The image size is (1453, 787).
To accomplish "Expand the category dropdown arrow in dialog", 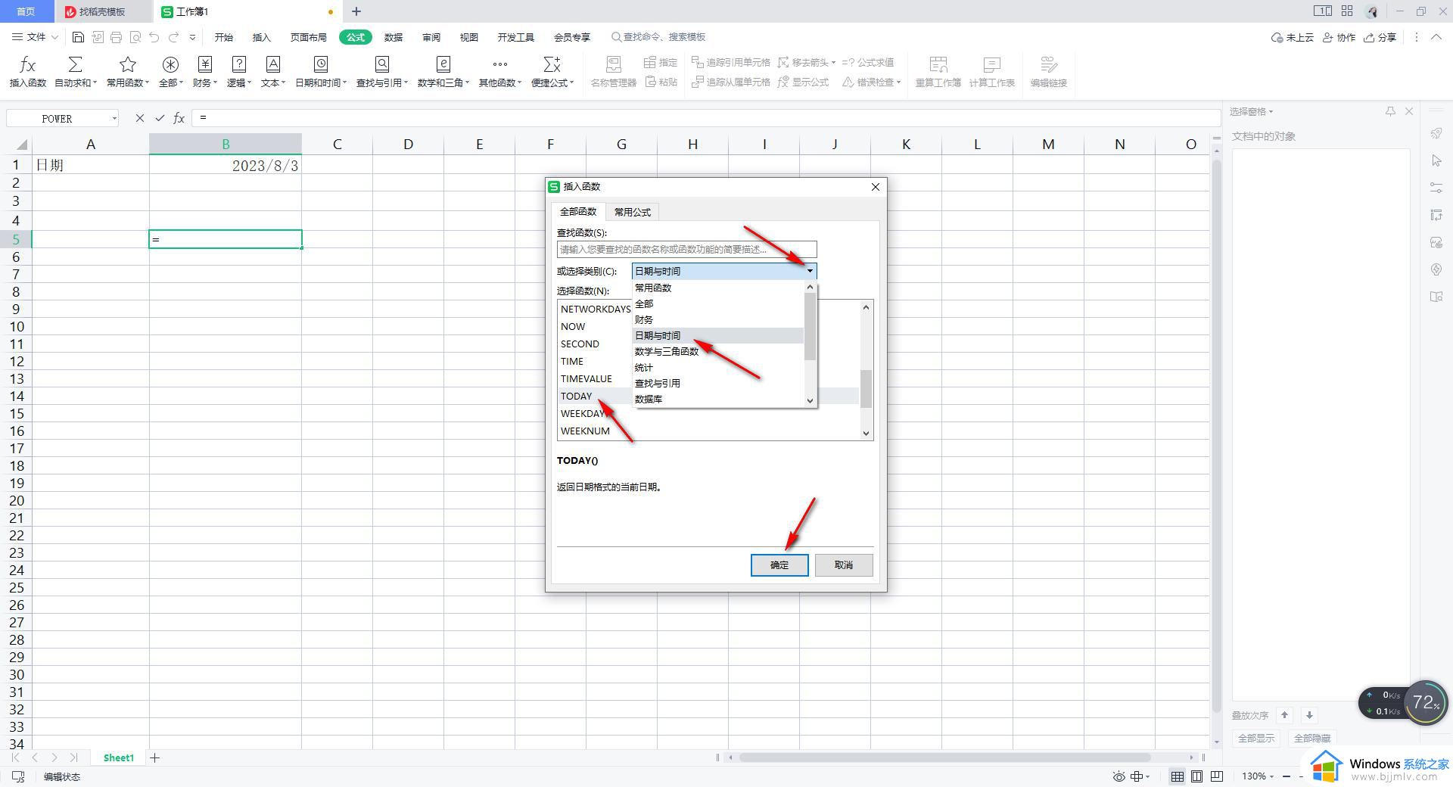I will point(810,271).
